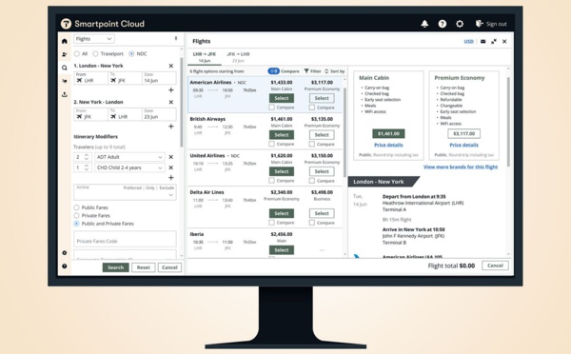Edit the 23 Jun date field

tap(159, 114)
